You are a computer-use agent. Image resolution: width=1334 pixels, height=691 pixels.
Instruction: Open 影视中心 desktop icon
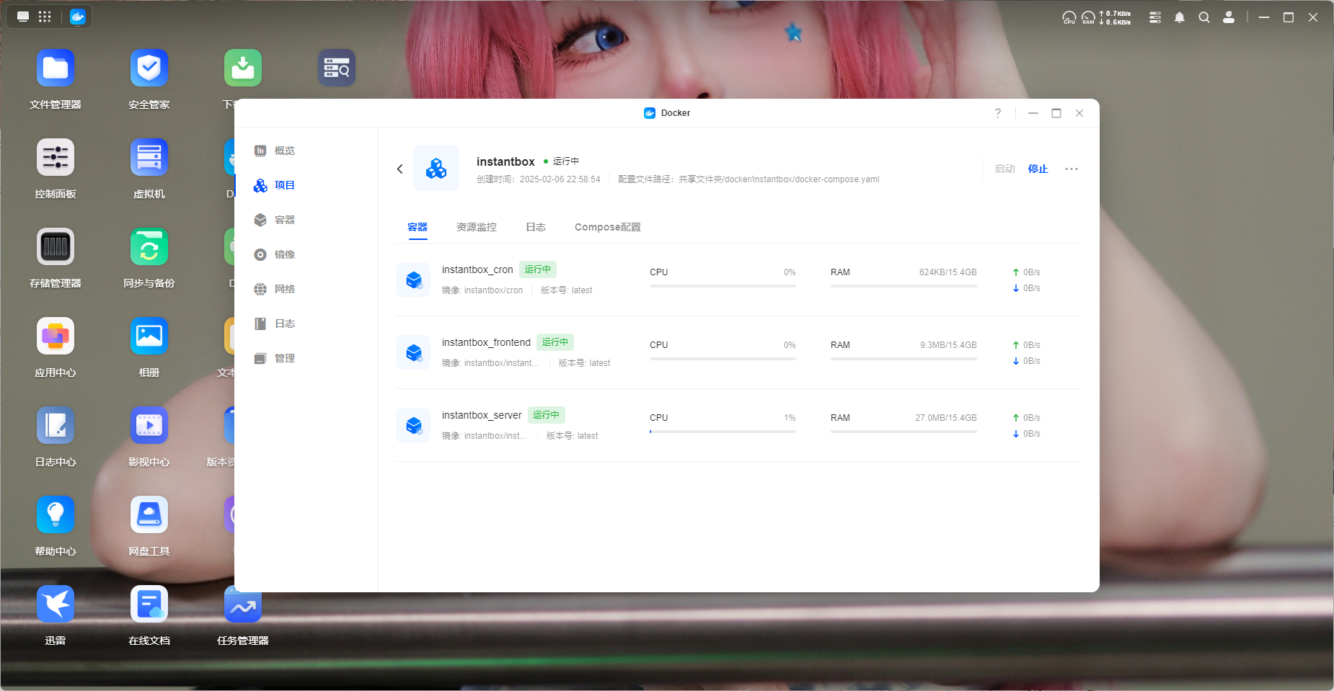click(149, 425)
